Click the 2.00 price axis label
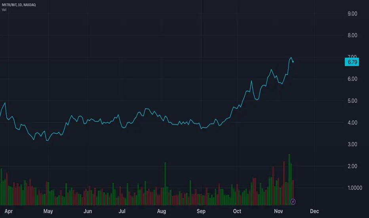369x218 pixels. [x=352, y=166]
